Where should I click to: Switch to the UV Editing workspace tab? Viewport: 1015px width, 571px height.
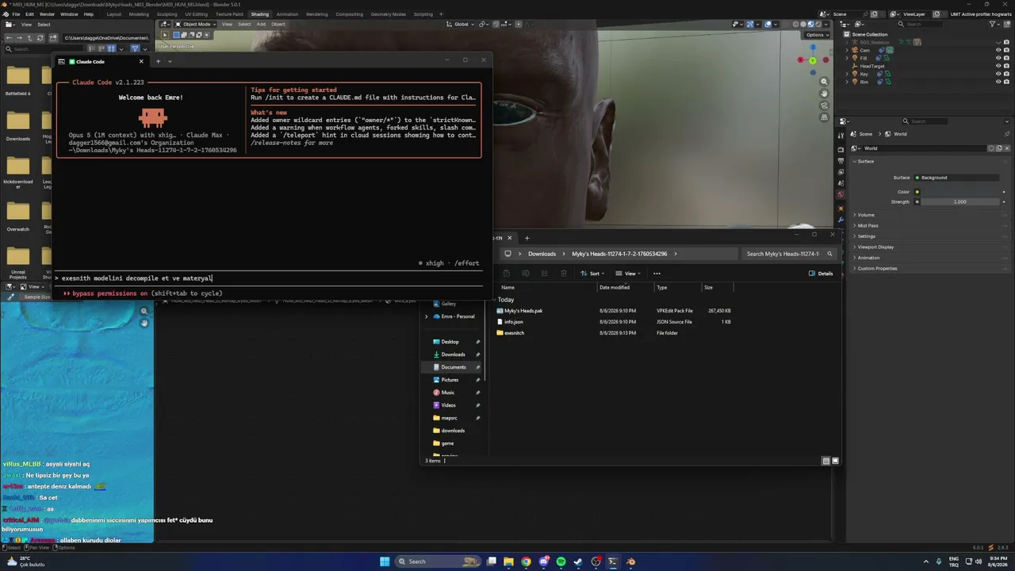(x=197, y=14)
